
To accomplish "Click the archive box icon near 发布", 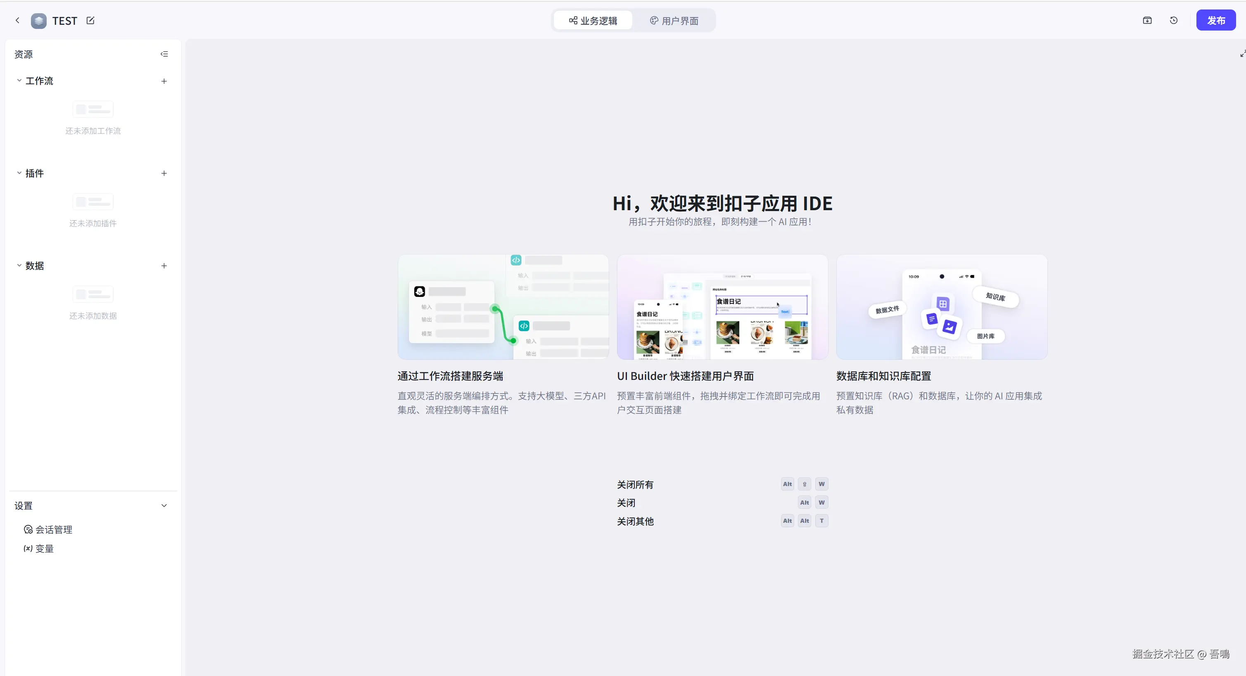I will [x=1147, y=20].
